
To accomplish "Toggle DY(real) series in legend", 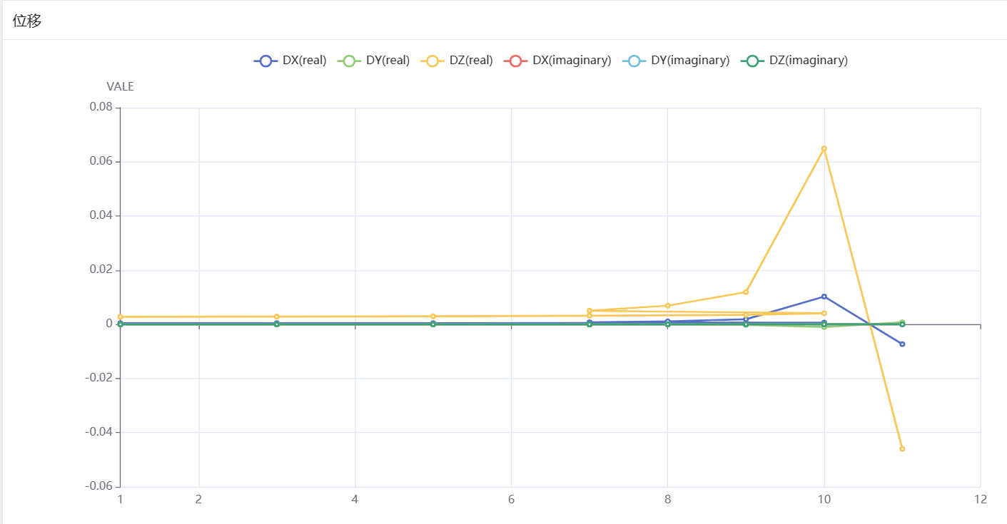I will click(373, 61).
